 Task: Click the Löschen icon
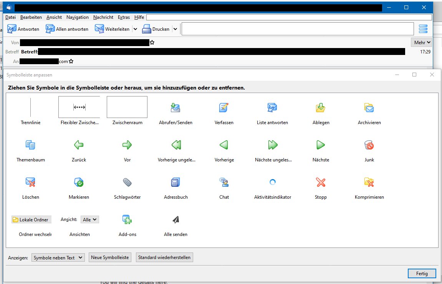[30, 182]
